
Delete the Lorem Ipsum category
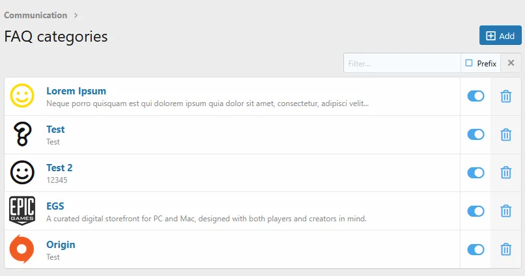[x=505, y=96]
